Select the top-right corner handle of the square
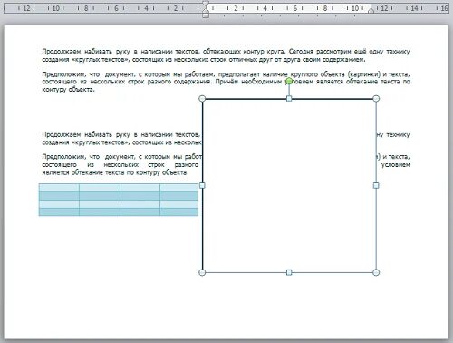The width and height of the screenshot is (453, 343). (376, 99)
